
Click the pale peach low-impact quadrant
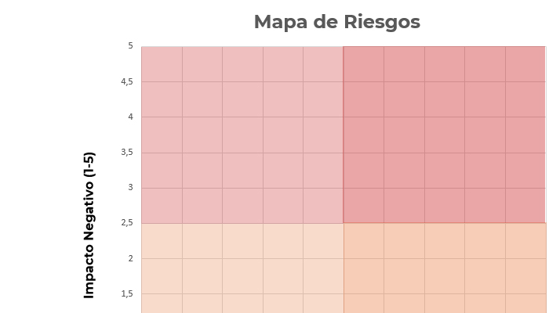(242, 268)
